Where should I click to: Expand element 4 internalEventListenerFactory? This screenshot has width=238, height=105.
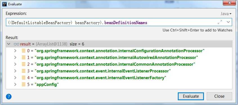click(x=15, y=78)
